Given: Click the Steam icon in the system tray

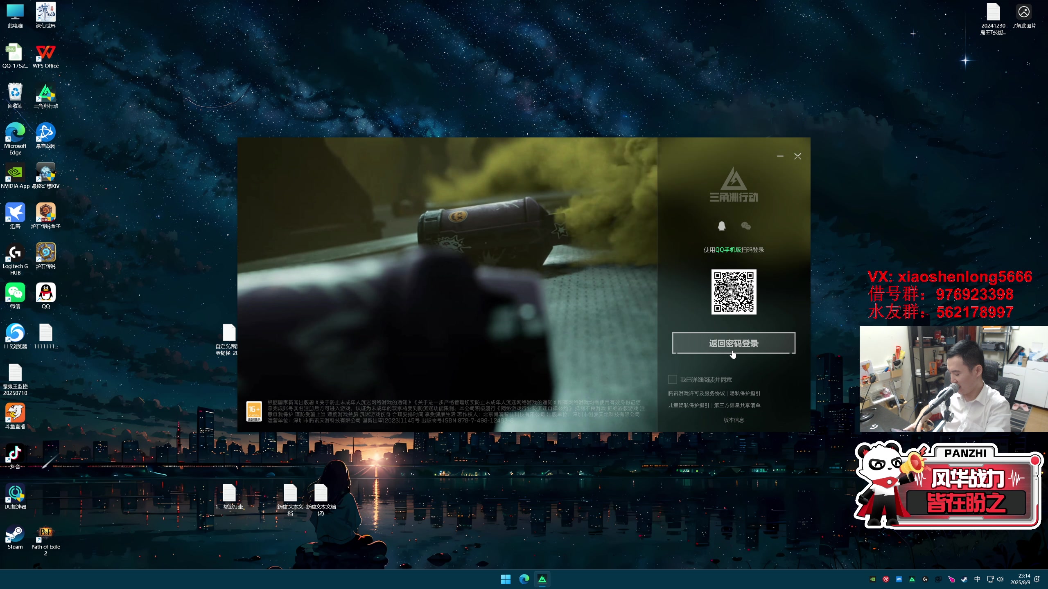Looking at the screenshot, I should tap(964, 579).
